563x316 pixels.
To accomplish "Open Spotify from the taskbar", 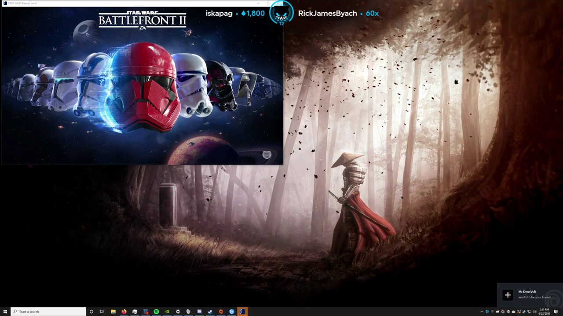I will pos(156,312).
